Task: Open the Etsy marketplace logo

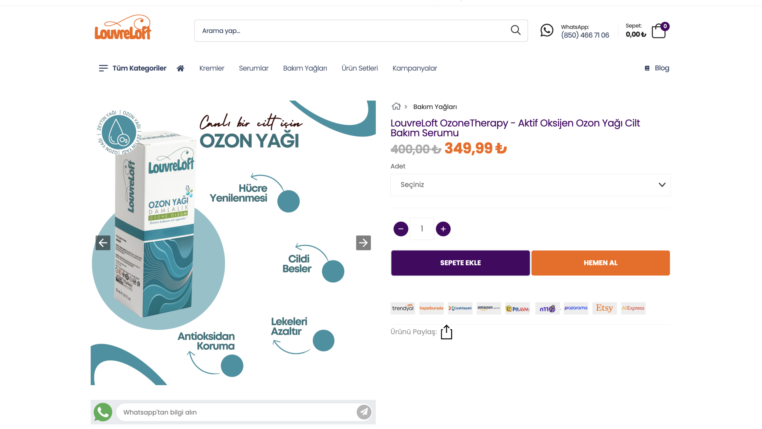Action: coord(604,308)
